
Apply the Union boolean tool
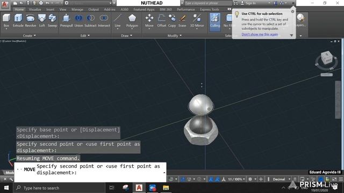tap(78, 21)
